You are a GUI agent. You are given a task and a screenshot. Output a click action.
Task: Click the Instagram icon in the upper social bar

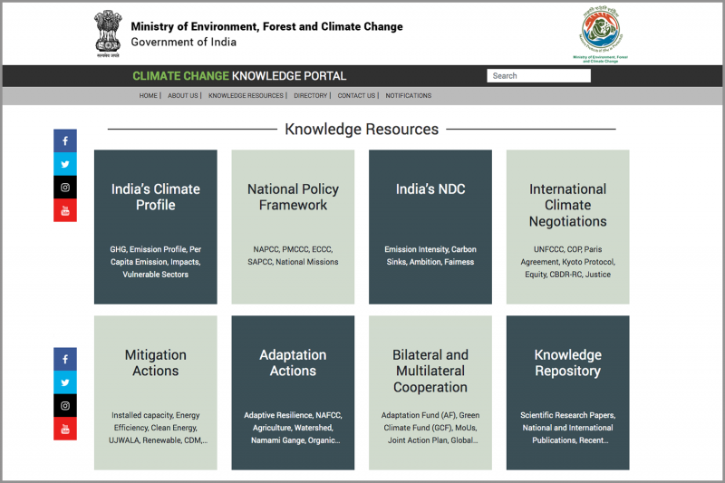(x=65, y=188)
